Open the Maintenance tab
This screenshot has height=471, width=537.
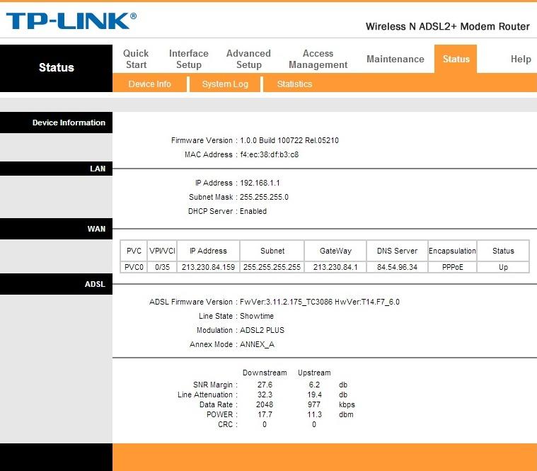(x=395, y=59)
